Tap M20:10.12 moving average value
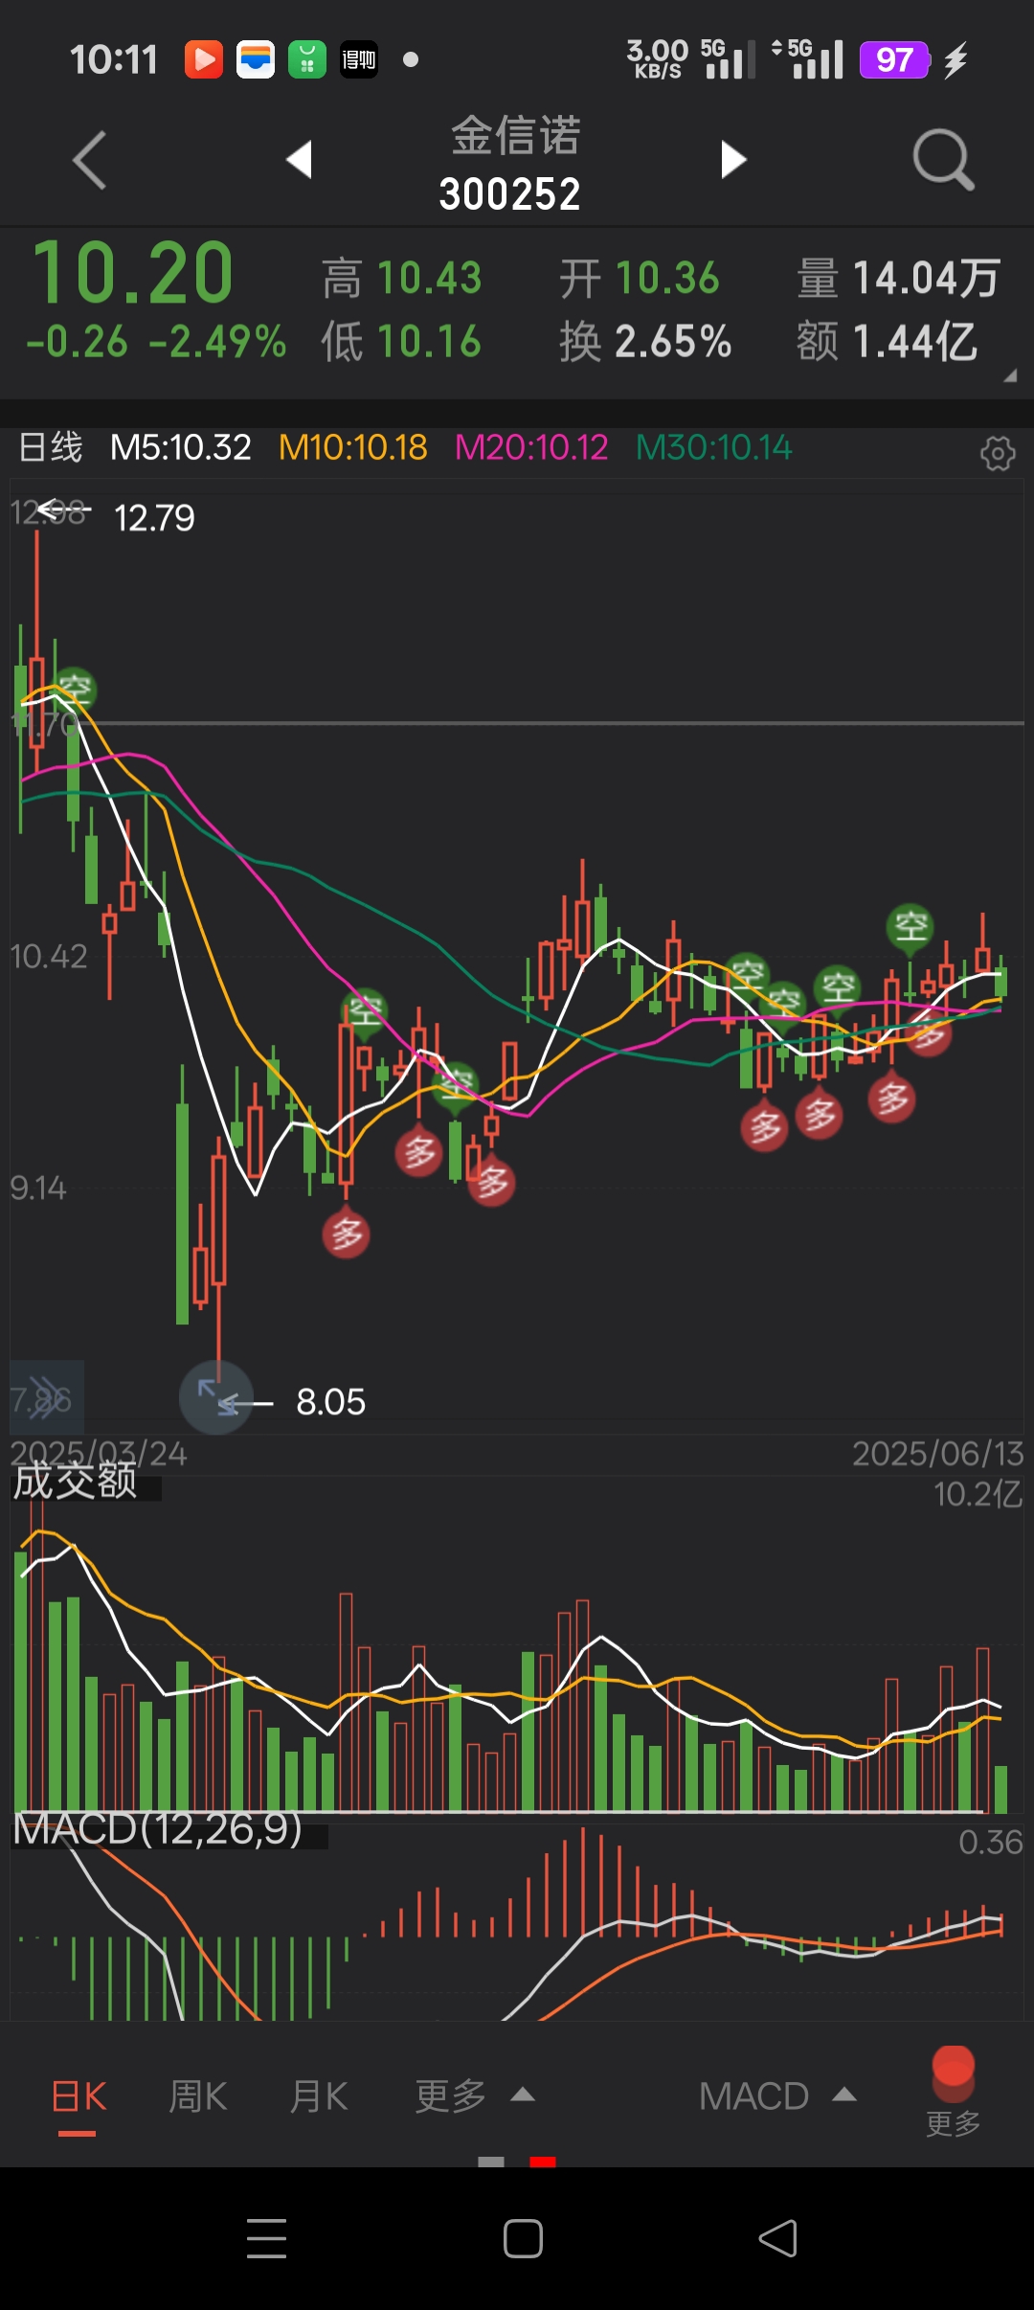 (531, 447)
